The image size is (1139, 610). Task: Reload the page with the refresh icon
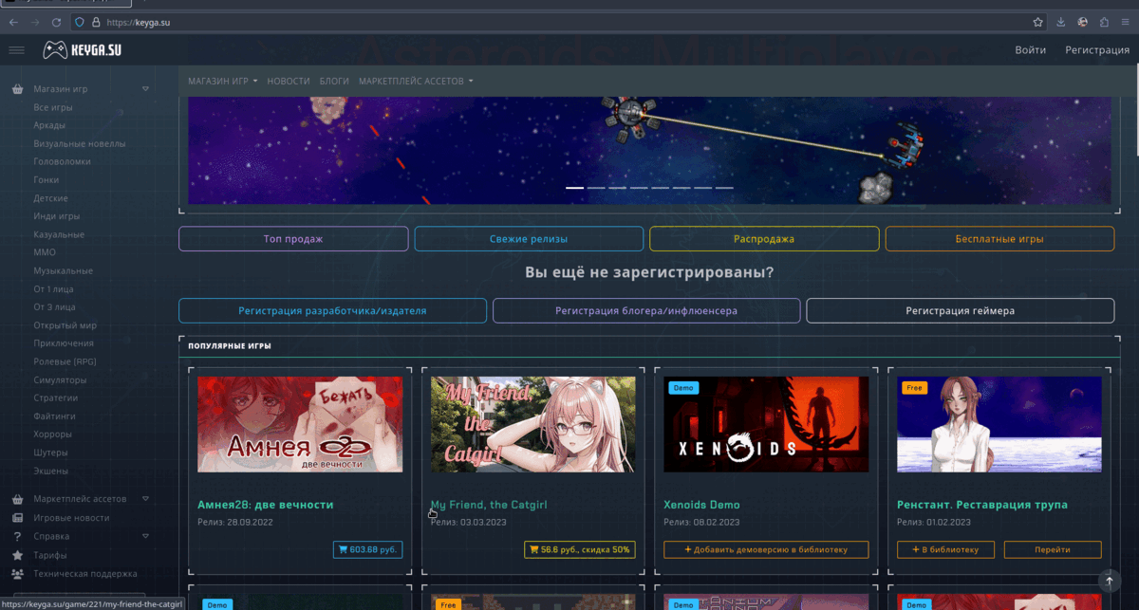[x=57, y=22]
